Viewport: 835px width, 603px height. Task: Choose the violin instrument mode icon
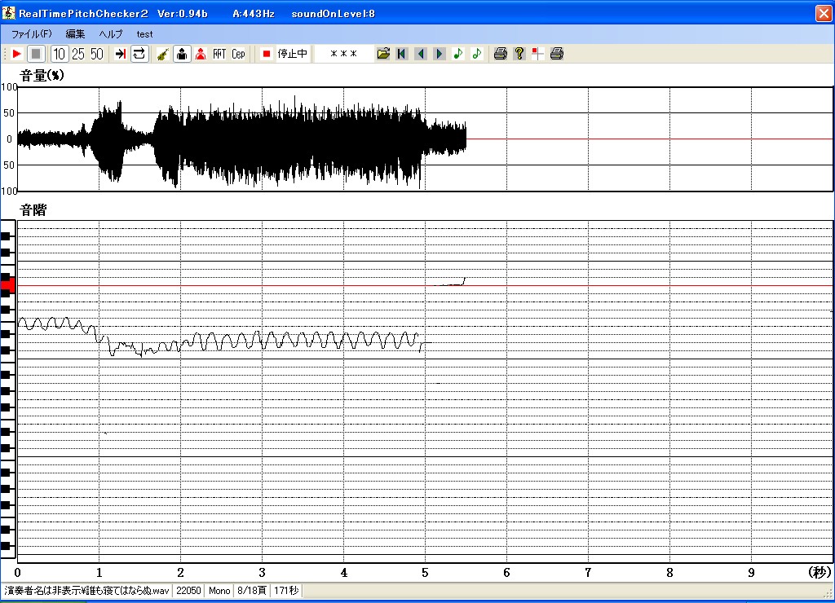163,54
